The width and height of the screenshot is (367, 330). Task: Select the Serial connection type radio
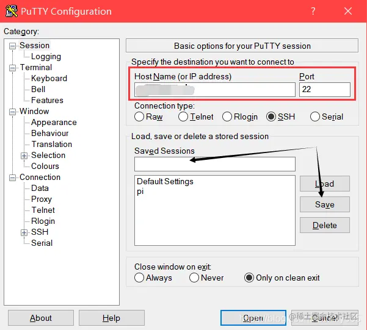coord(315,117)
